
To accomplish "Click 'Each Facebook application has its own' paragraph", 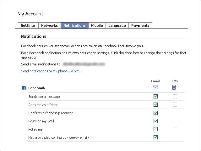I will (x=104, y=55).
